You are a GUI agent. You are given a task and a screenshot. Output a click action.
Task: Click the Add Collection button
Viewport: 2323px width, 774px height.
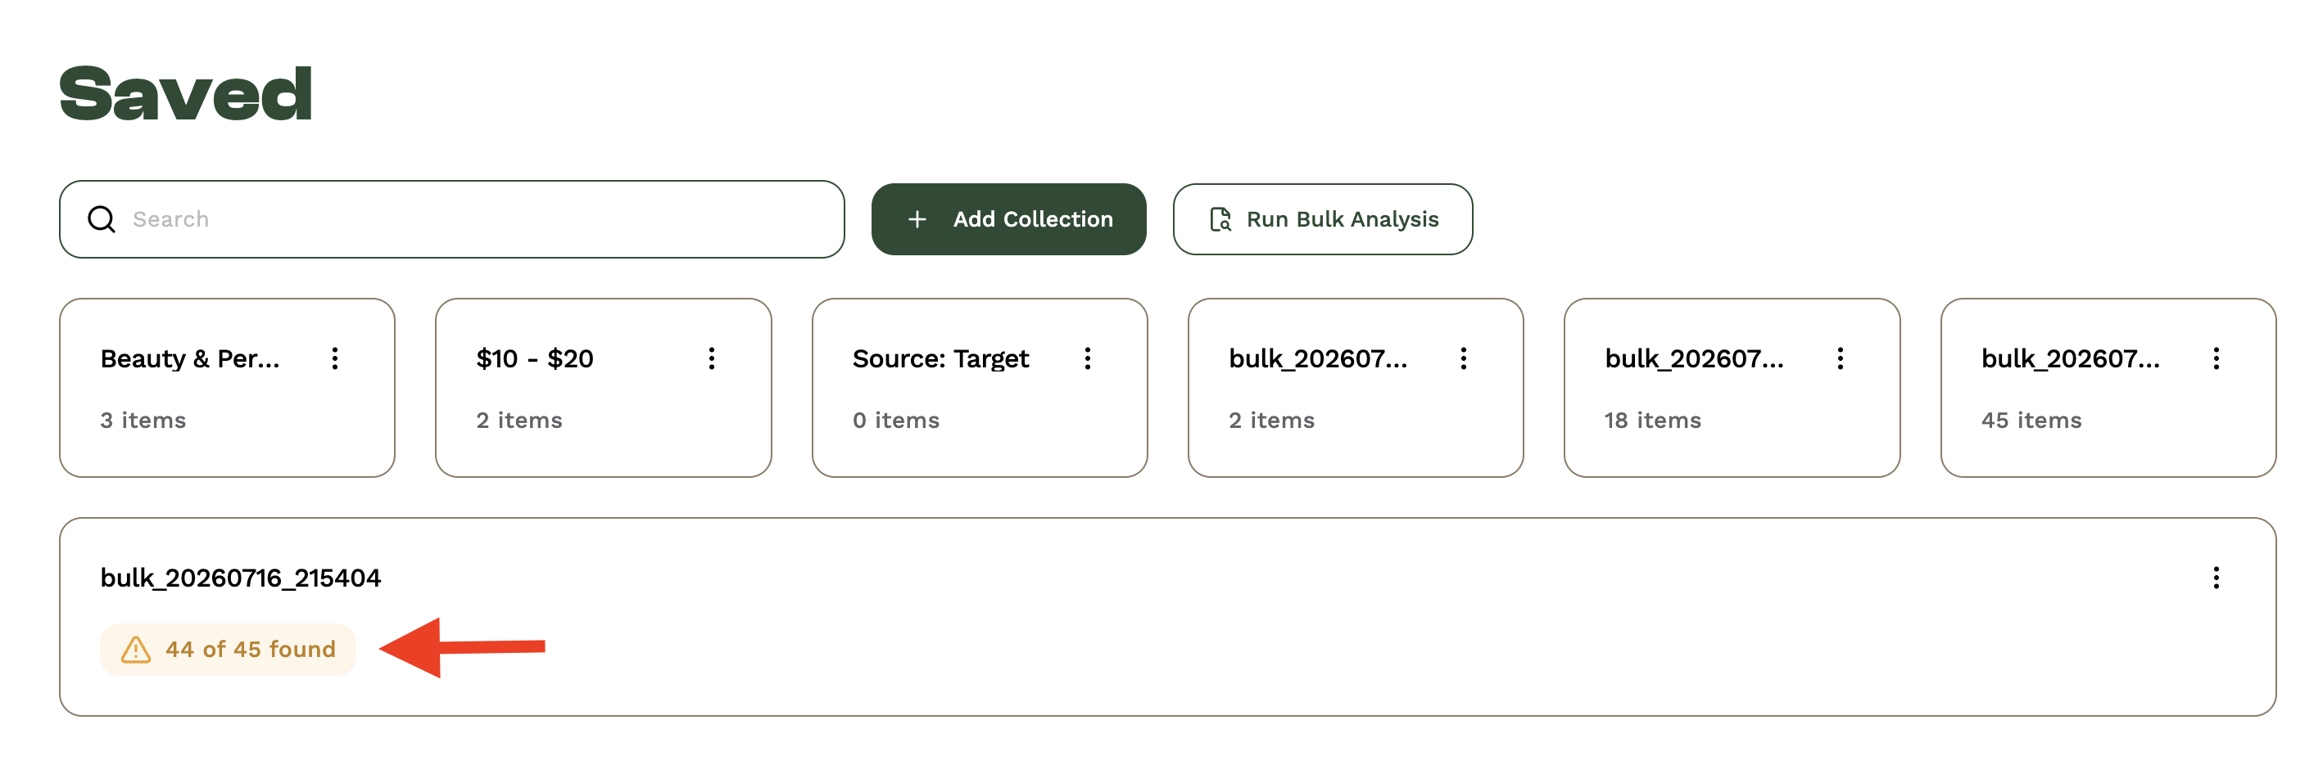coord(1008,219)
